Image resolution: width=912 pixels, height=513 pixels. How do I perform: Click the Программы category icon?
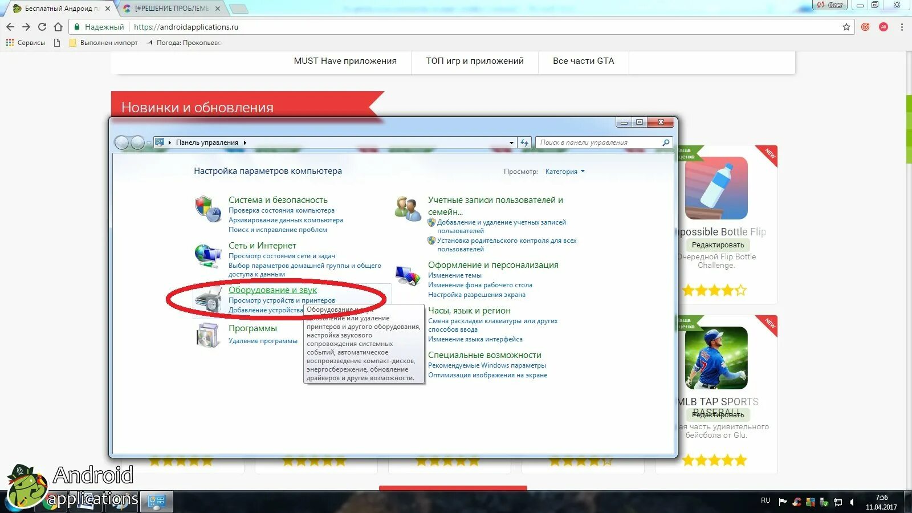click(x=207, y=335)
